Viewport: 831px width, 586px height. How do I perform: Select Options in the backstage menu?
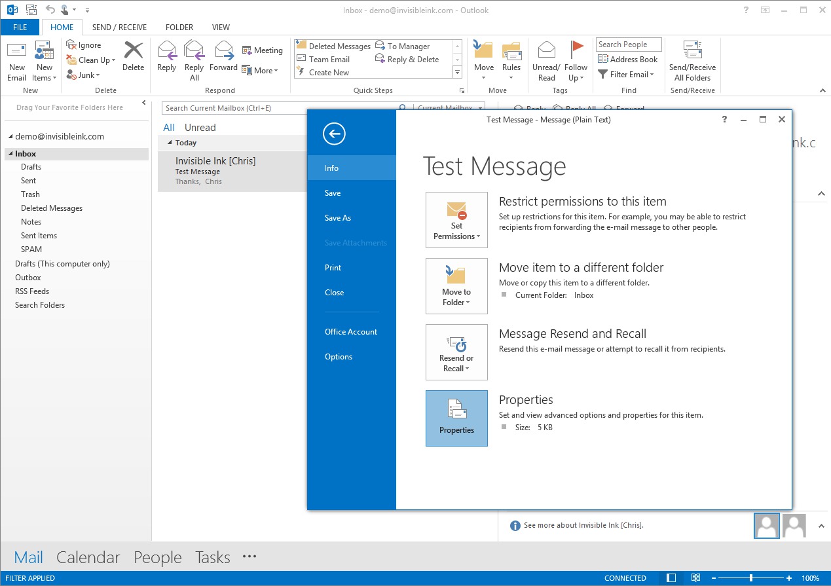pos(339,357)
